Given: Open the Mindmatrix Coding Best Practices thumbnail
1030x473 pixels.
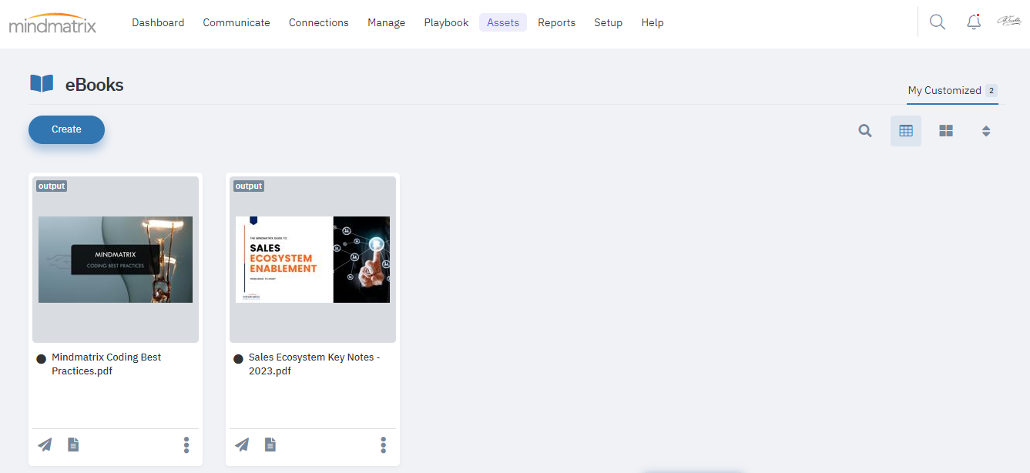Looking at the screenshot, I should pyautogui.click(x=116, y=260).
